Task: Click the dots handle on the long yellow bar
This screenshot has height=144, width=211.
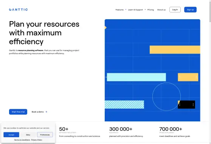Action: click(x=151, y=50)
